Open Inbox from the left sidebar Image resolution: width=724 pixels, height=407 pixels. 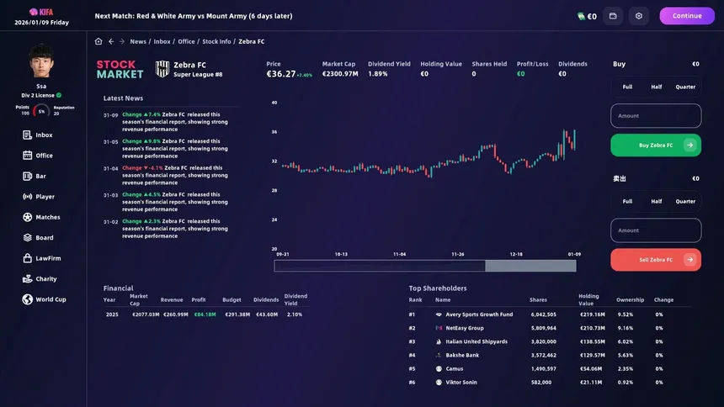(44, 135)
